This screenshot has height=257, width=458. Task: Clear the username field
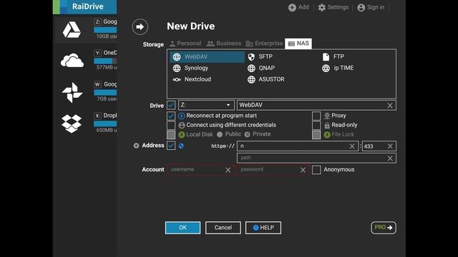(x=228, y=170)
